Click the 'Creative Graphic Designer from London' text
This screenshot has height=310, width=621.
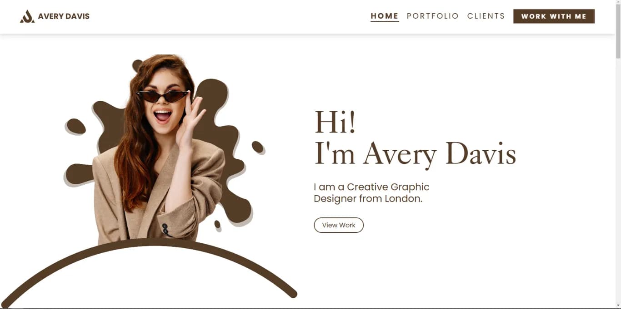click(x=371, y=193)
